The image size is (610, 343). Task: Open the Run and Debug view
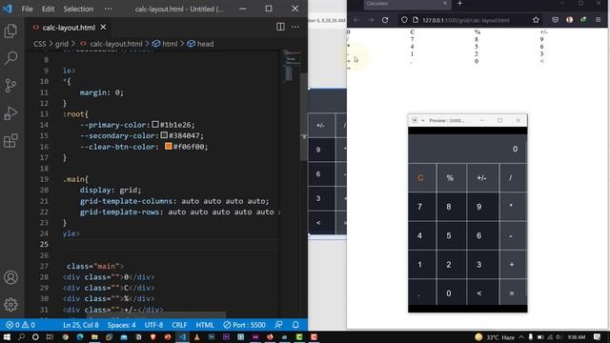click(x=10, y=113)
